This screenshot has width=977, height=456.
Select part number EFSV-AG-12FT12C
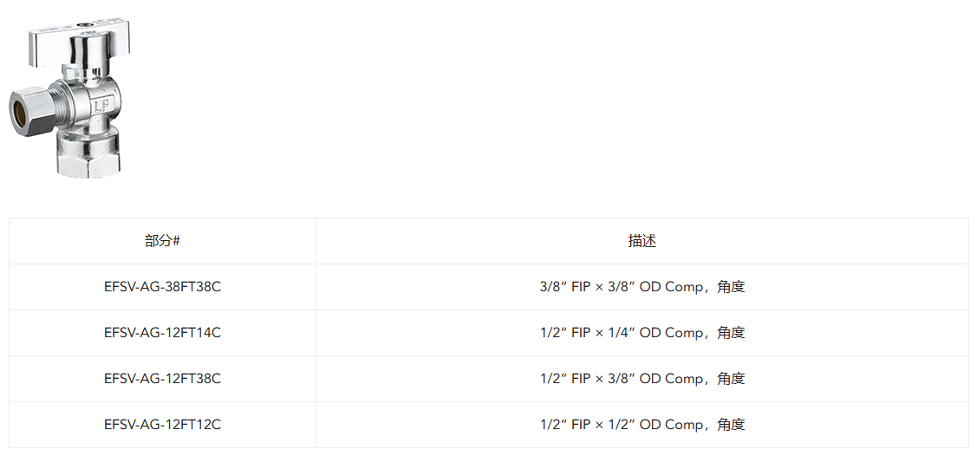point(162,425)
